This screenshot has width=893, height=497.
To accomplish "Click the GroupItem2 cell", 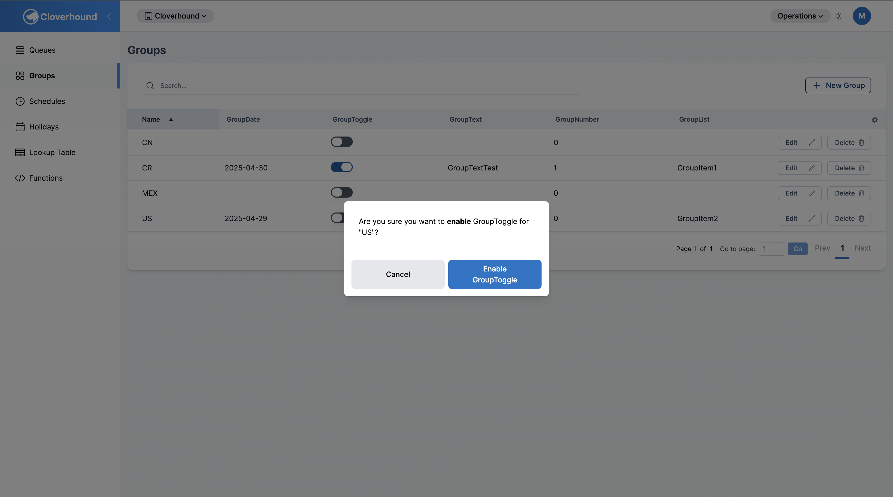I will [697, 218].
